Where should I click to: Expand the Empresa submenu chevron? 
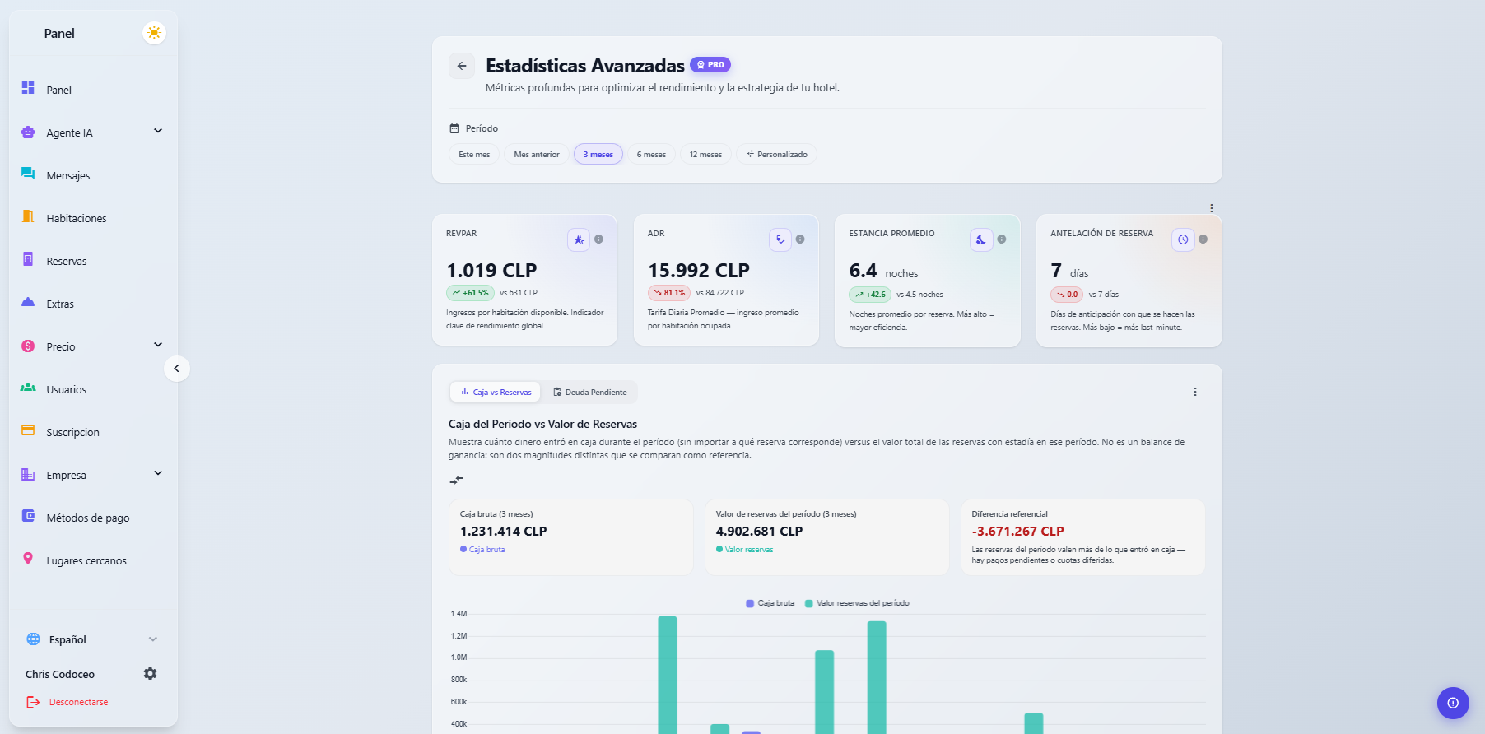point(158,473)
